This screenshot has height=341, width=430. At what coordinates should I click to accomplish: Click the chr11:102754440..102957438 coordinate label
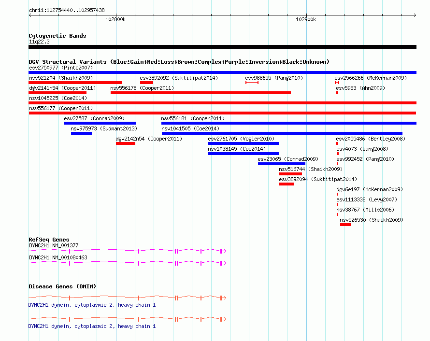point(67,10)
